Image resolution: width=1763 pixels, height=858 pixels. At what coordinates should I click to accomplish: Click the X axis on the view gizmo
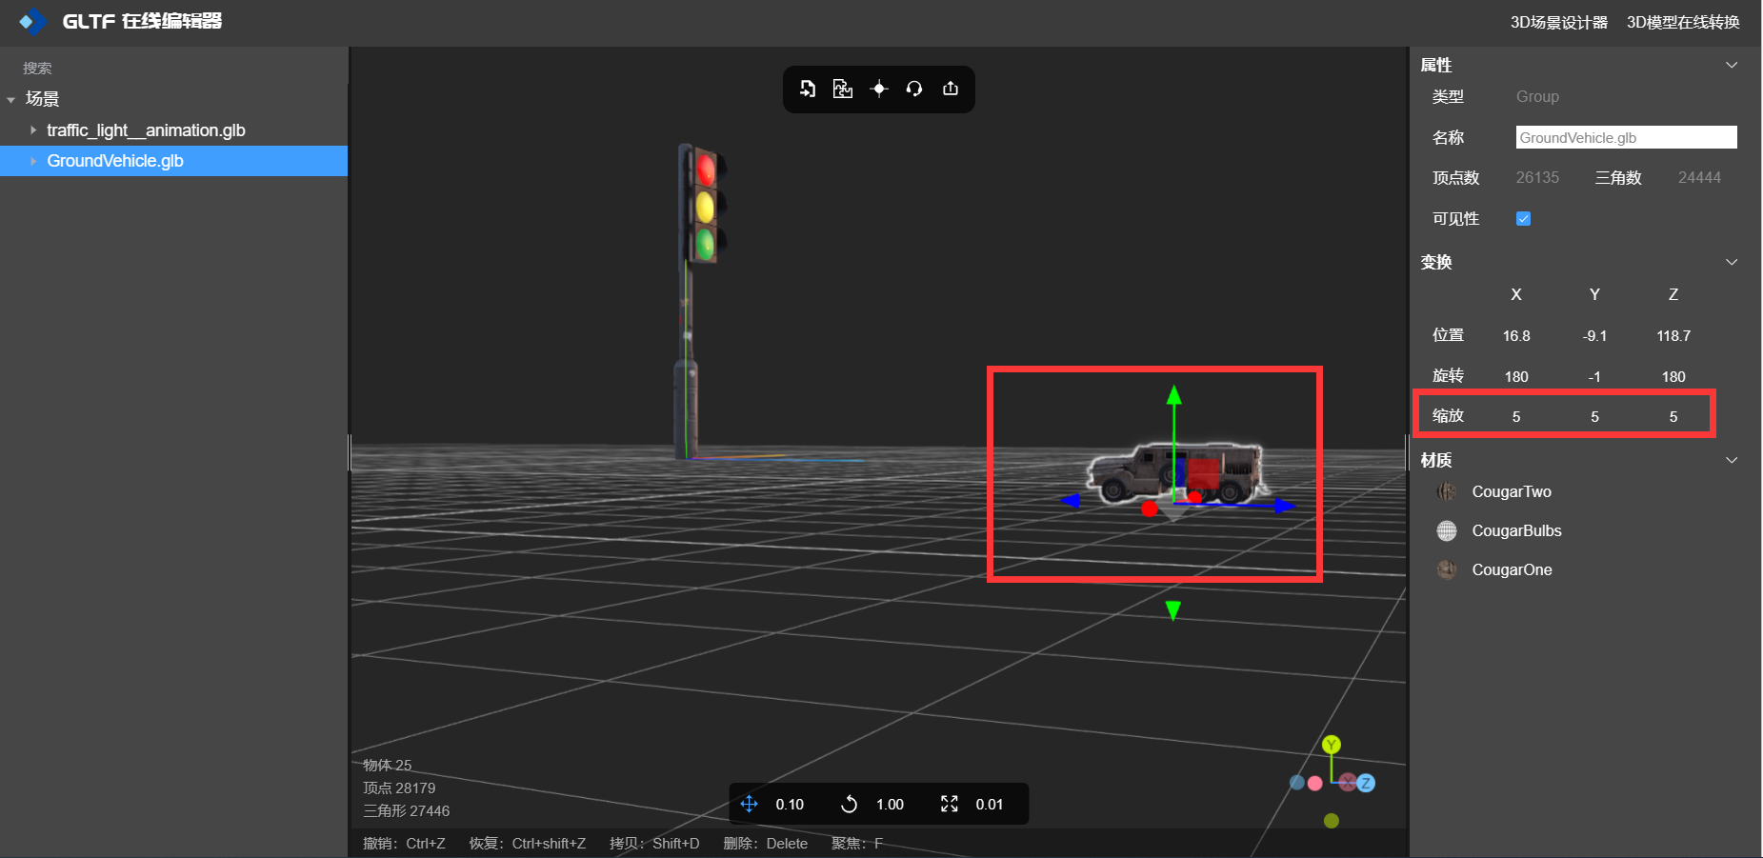pos(1348,783)
